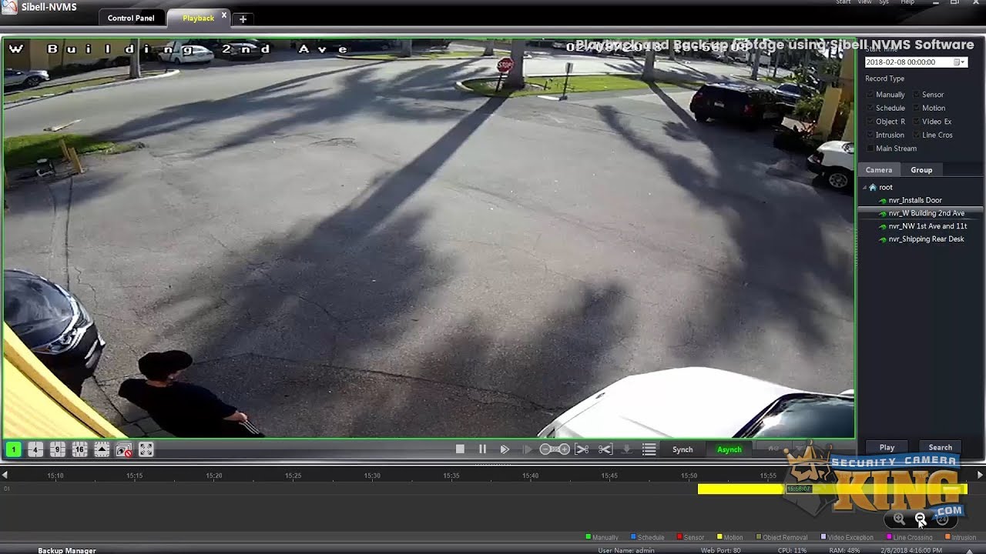This screenshot has height=554, width=986.
Task: Pause the video playback
Action: [x=482, y=449]
